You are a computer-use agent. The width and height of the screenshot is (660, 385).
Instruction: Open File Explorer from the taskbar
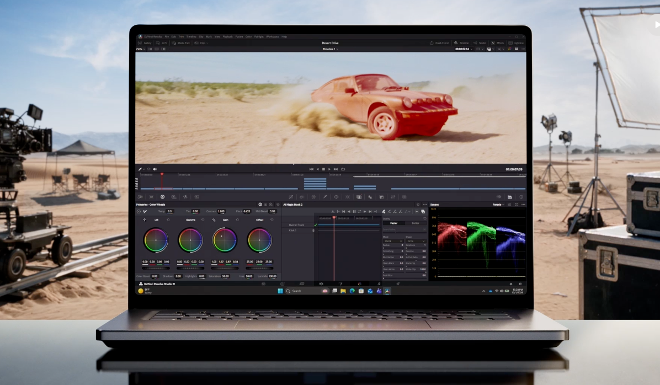[343, 291]
